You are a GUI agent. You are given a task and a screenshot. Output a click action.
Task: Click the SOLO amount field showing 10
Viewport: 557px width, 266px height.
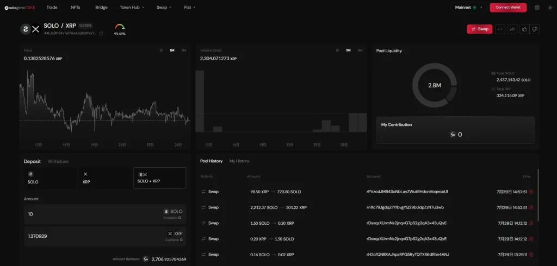(x=105, y=214)
